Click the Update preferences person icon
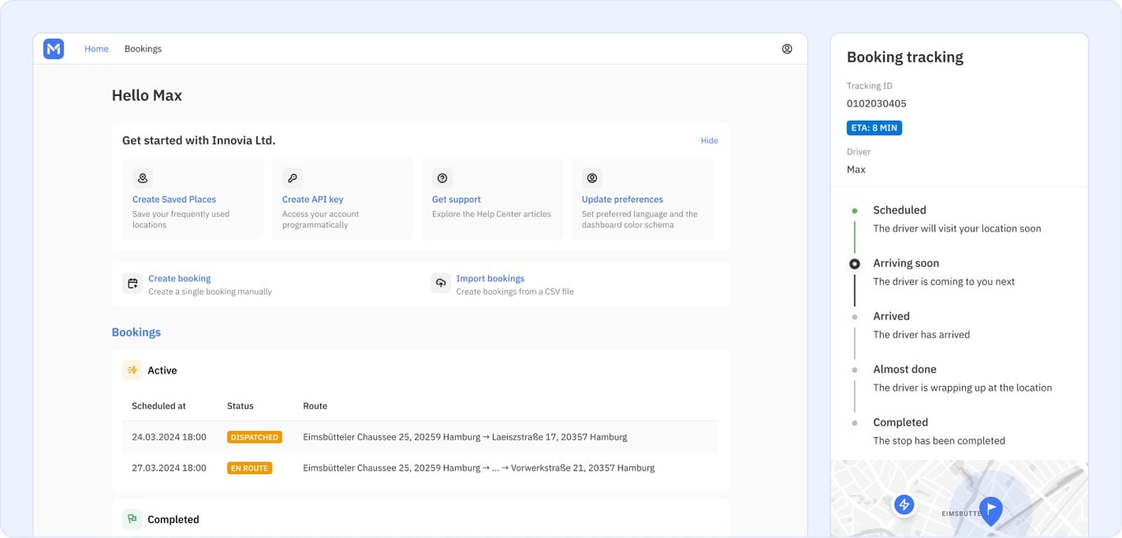The height and width of the screenshot is (538, 1122). click(x=592, y=178)
